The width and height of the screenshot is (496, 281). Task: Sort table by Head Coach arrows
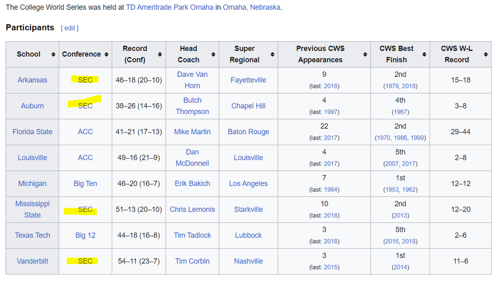tap(213, 54)
